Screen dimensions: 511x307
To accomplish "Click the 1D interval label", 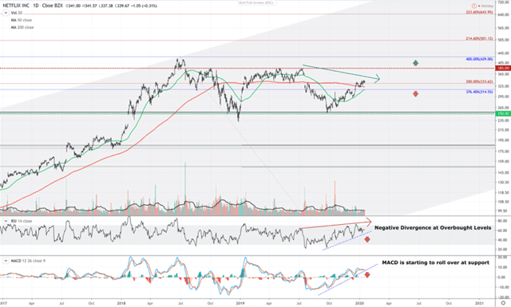I will 35,6.
